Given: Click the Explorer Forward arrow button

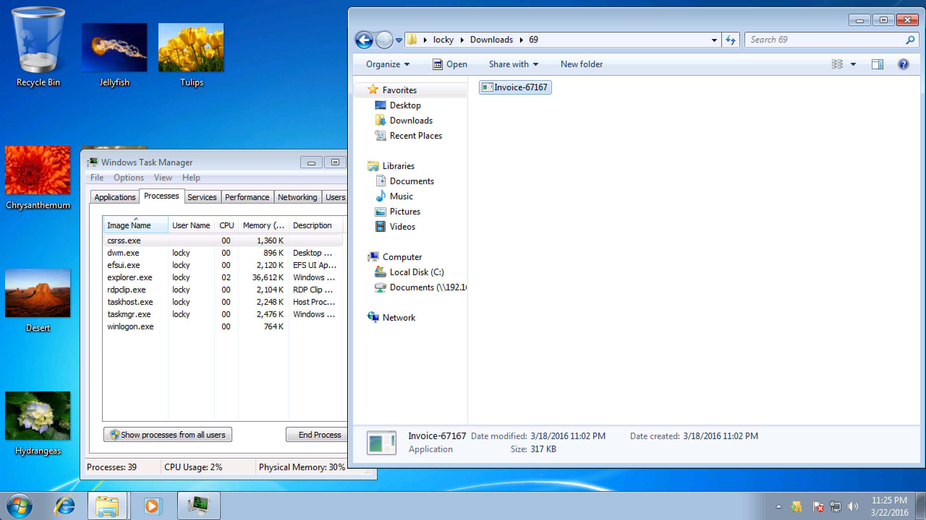Looking at the screenshot, I should (x=384, y=40).
